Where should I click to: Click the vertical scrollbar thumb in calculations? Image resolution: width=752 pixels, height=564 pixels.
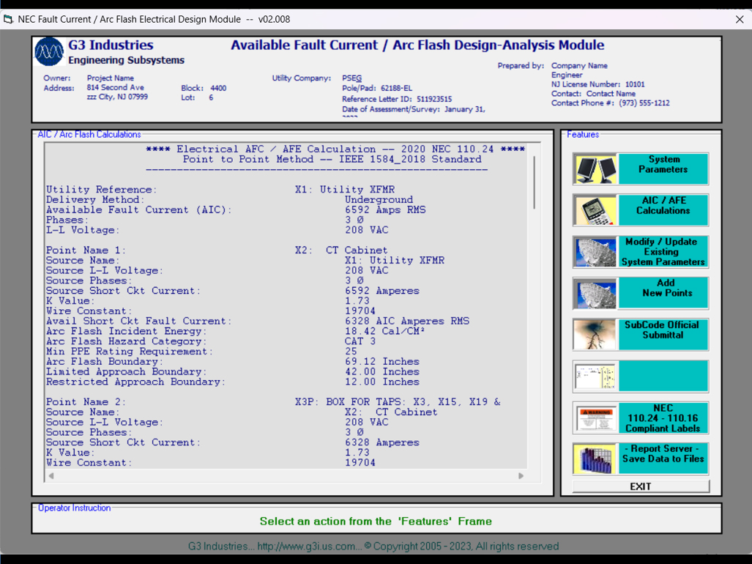[x=535, y=182]
